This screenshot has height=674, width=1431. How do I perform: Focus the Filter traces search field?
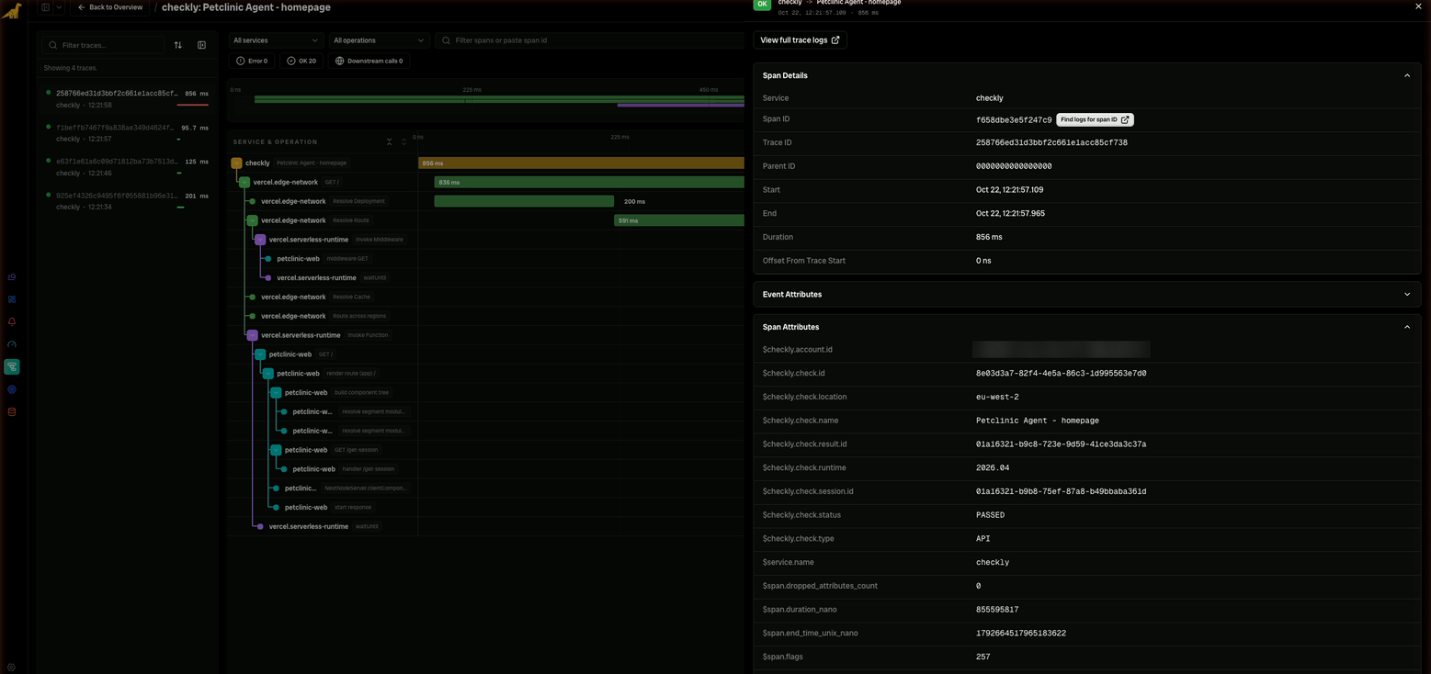pos(105,45)
